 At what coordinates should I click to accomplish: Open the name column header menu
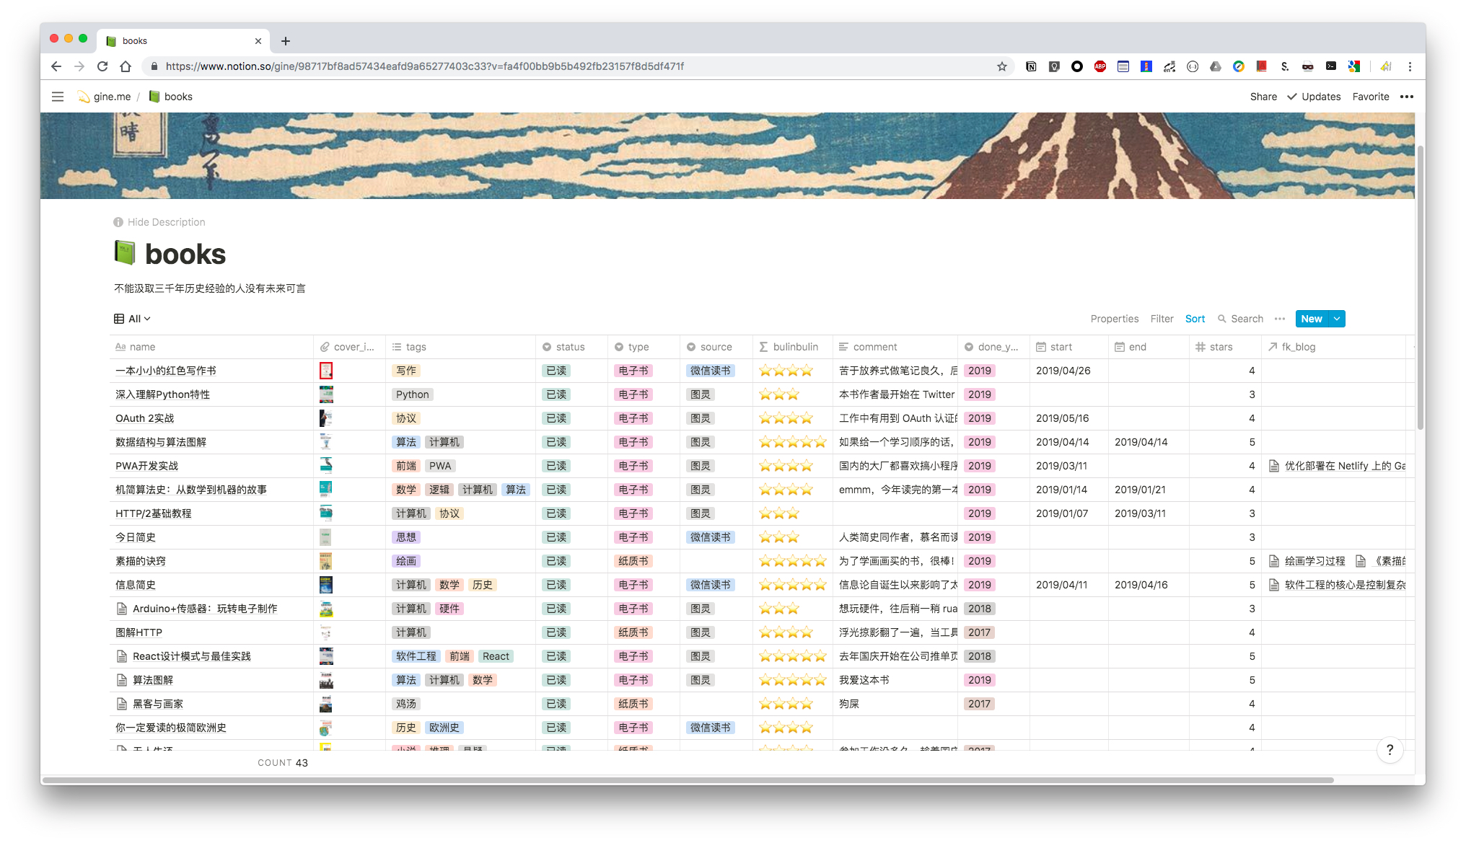[x=211, y=347]
